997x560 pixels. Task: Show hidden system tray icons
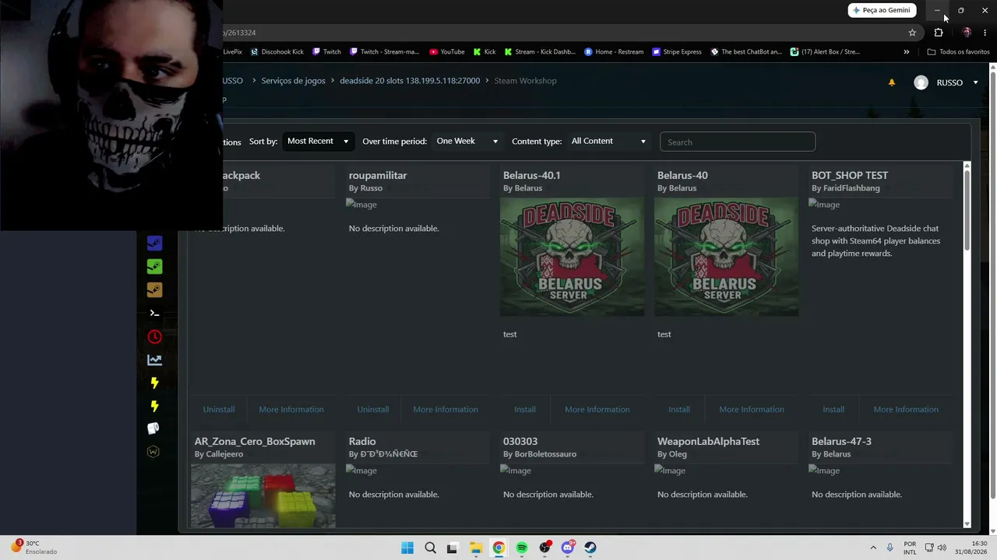click(x=873, y=548)
